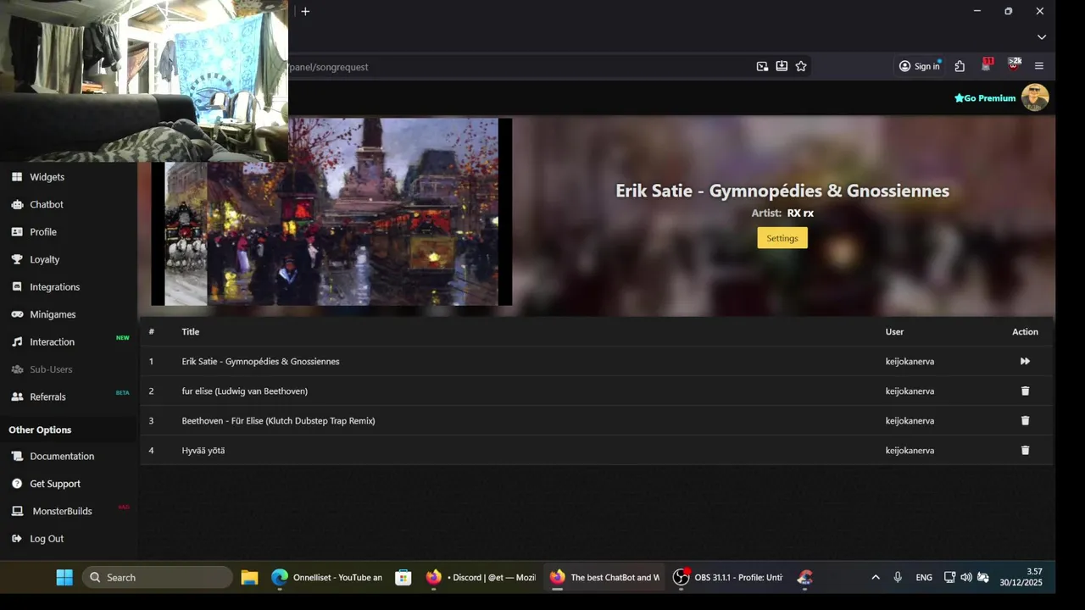Viewport: 1085px width, 610px height.
Task: Click the picture-in-picture address bar icon
Action: click(x=762, y=66)
